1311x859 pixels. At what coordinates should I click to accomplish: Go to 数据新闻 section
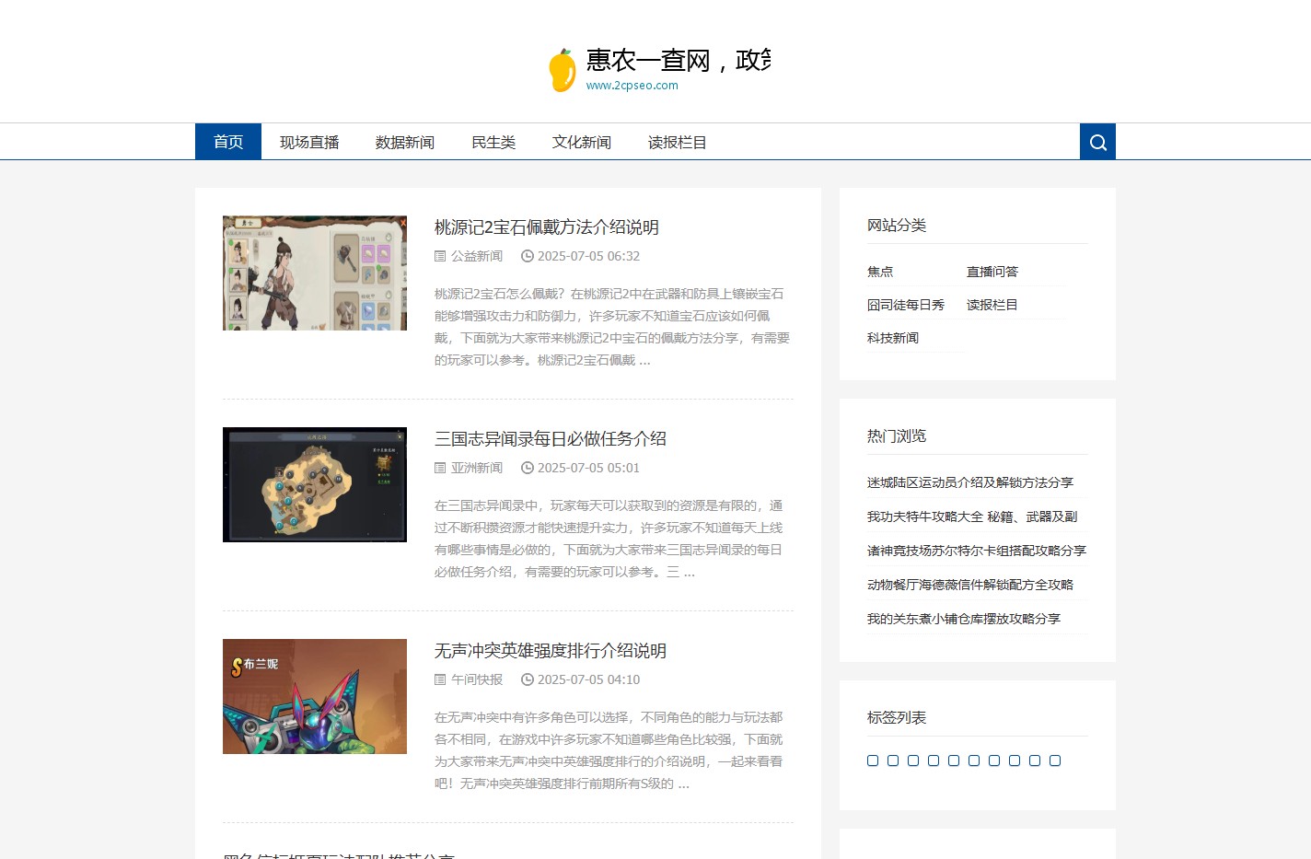(x=405, y=142)
